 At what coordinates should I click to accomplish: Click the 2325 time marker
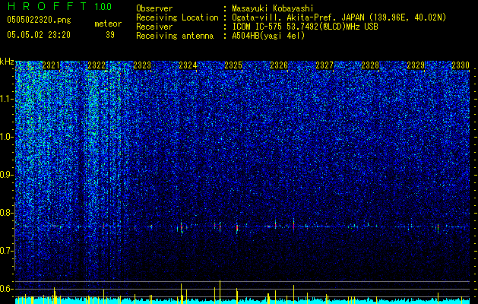pyautogui.click(x=233, y=65)
